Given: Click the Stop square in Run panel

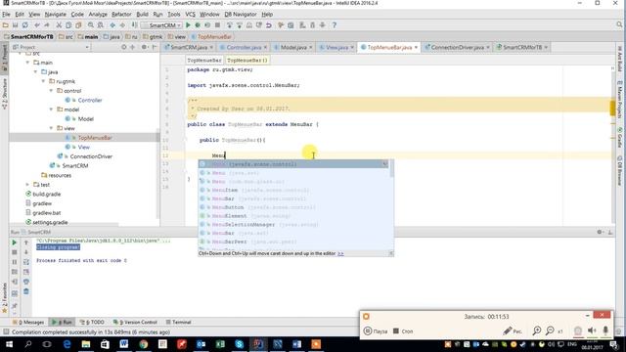Looking at the screenshot, I should [x=15, y=252].
